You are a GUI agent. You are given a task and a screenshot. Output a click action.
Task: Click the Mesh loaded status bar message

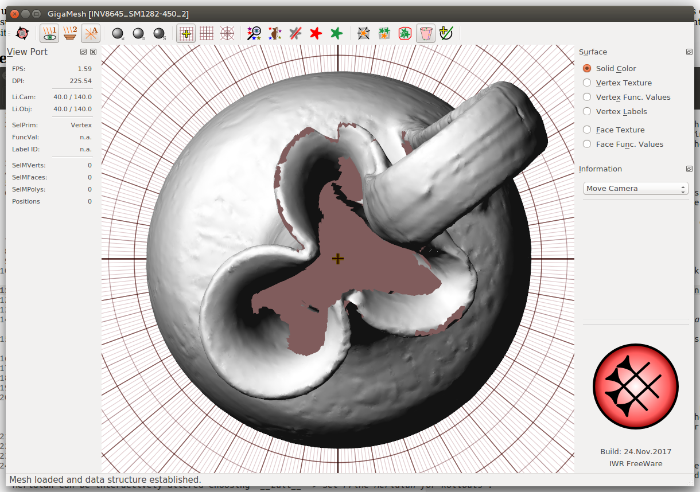click(x=105, y=479)
